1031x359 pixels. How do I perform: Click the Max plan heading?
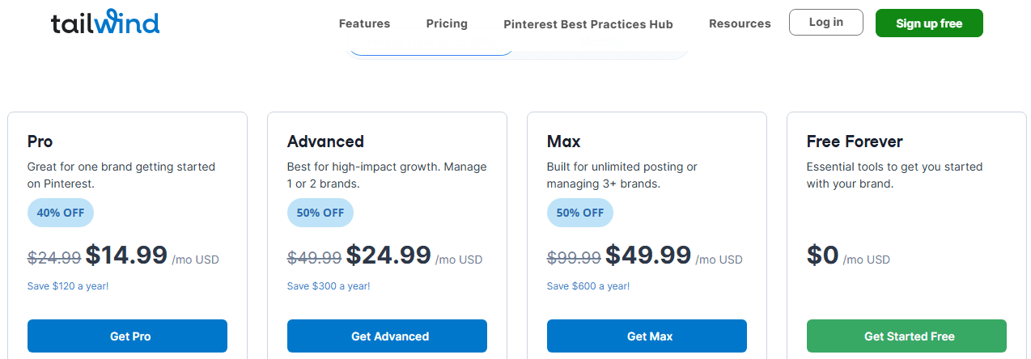(563, 141)
